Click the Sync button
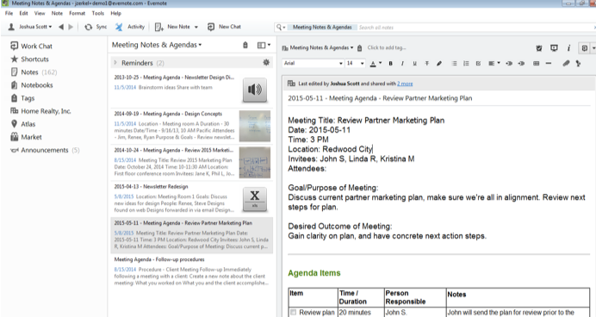 point(96,27)
